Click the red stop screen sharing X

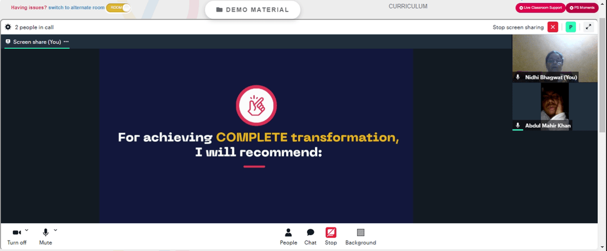(x=553, y=27)
